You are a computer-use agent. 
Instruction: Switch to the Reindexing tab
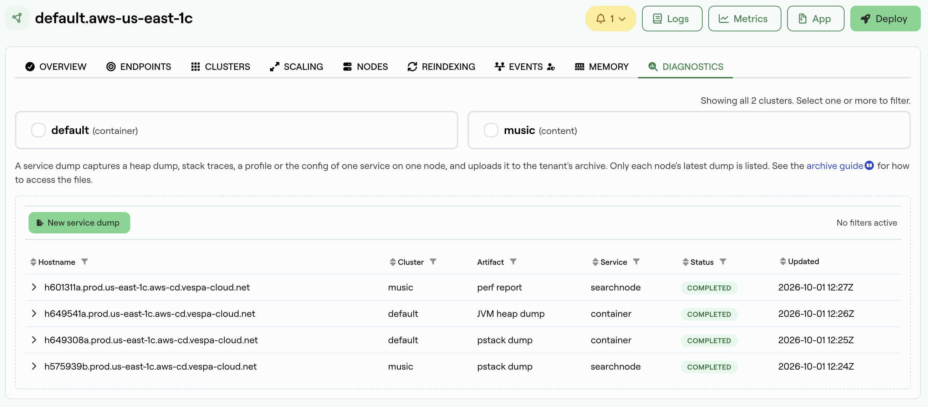pos(441,67)
